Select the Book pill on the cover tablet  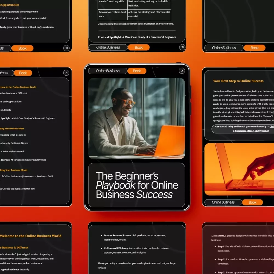tap(137, 71)
